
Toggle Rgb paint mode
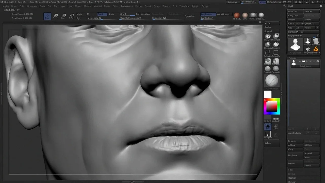tap(78, 18)
